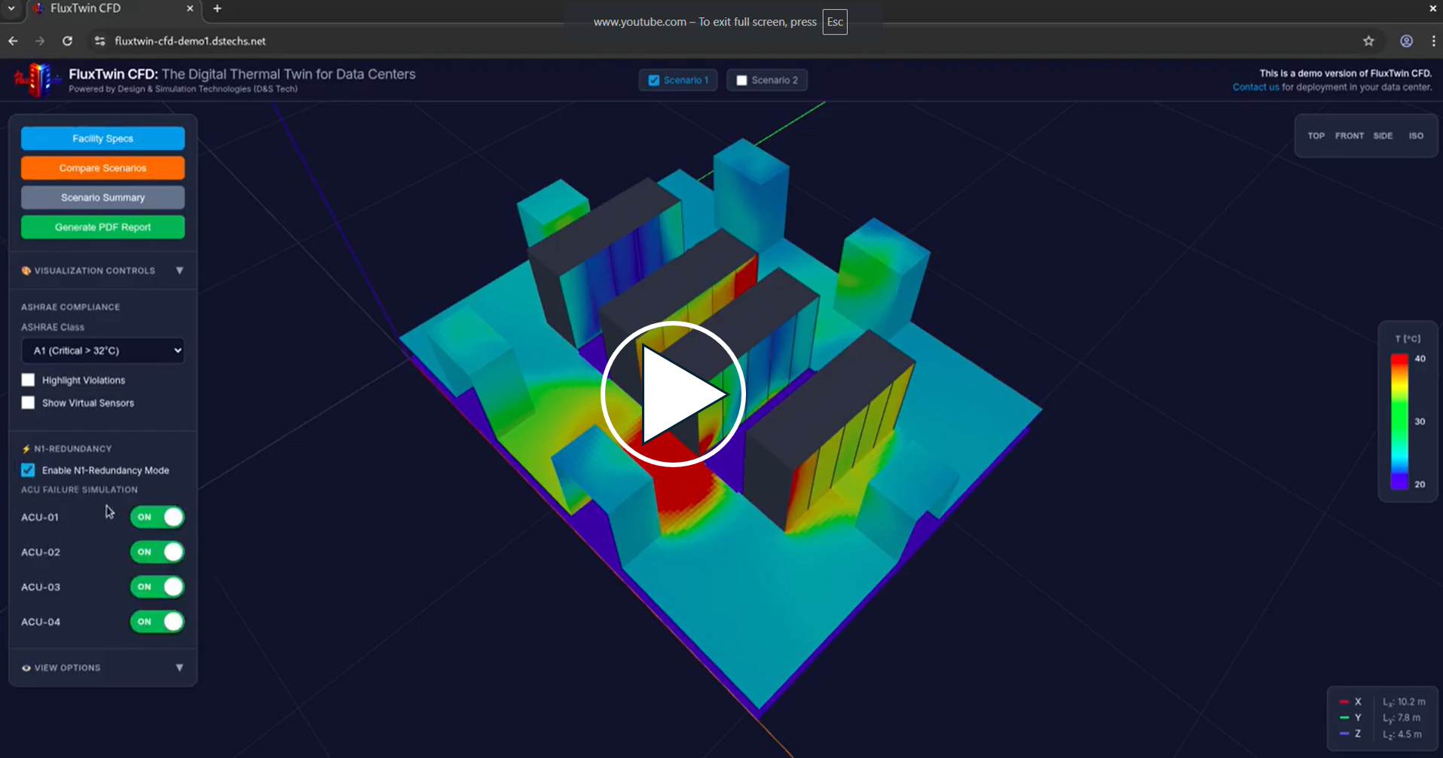
Task: Switch to the FRONT view
Action: [1349, 136]
